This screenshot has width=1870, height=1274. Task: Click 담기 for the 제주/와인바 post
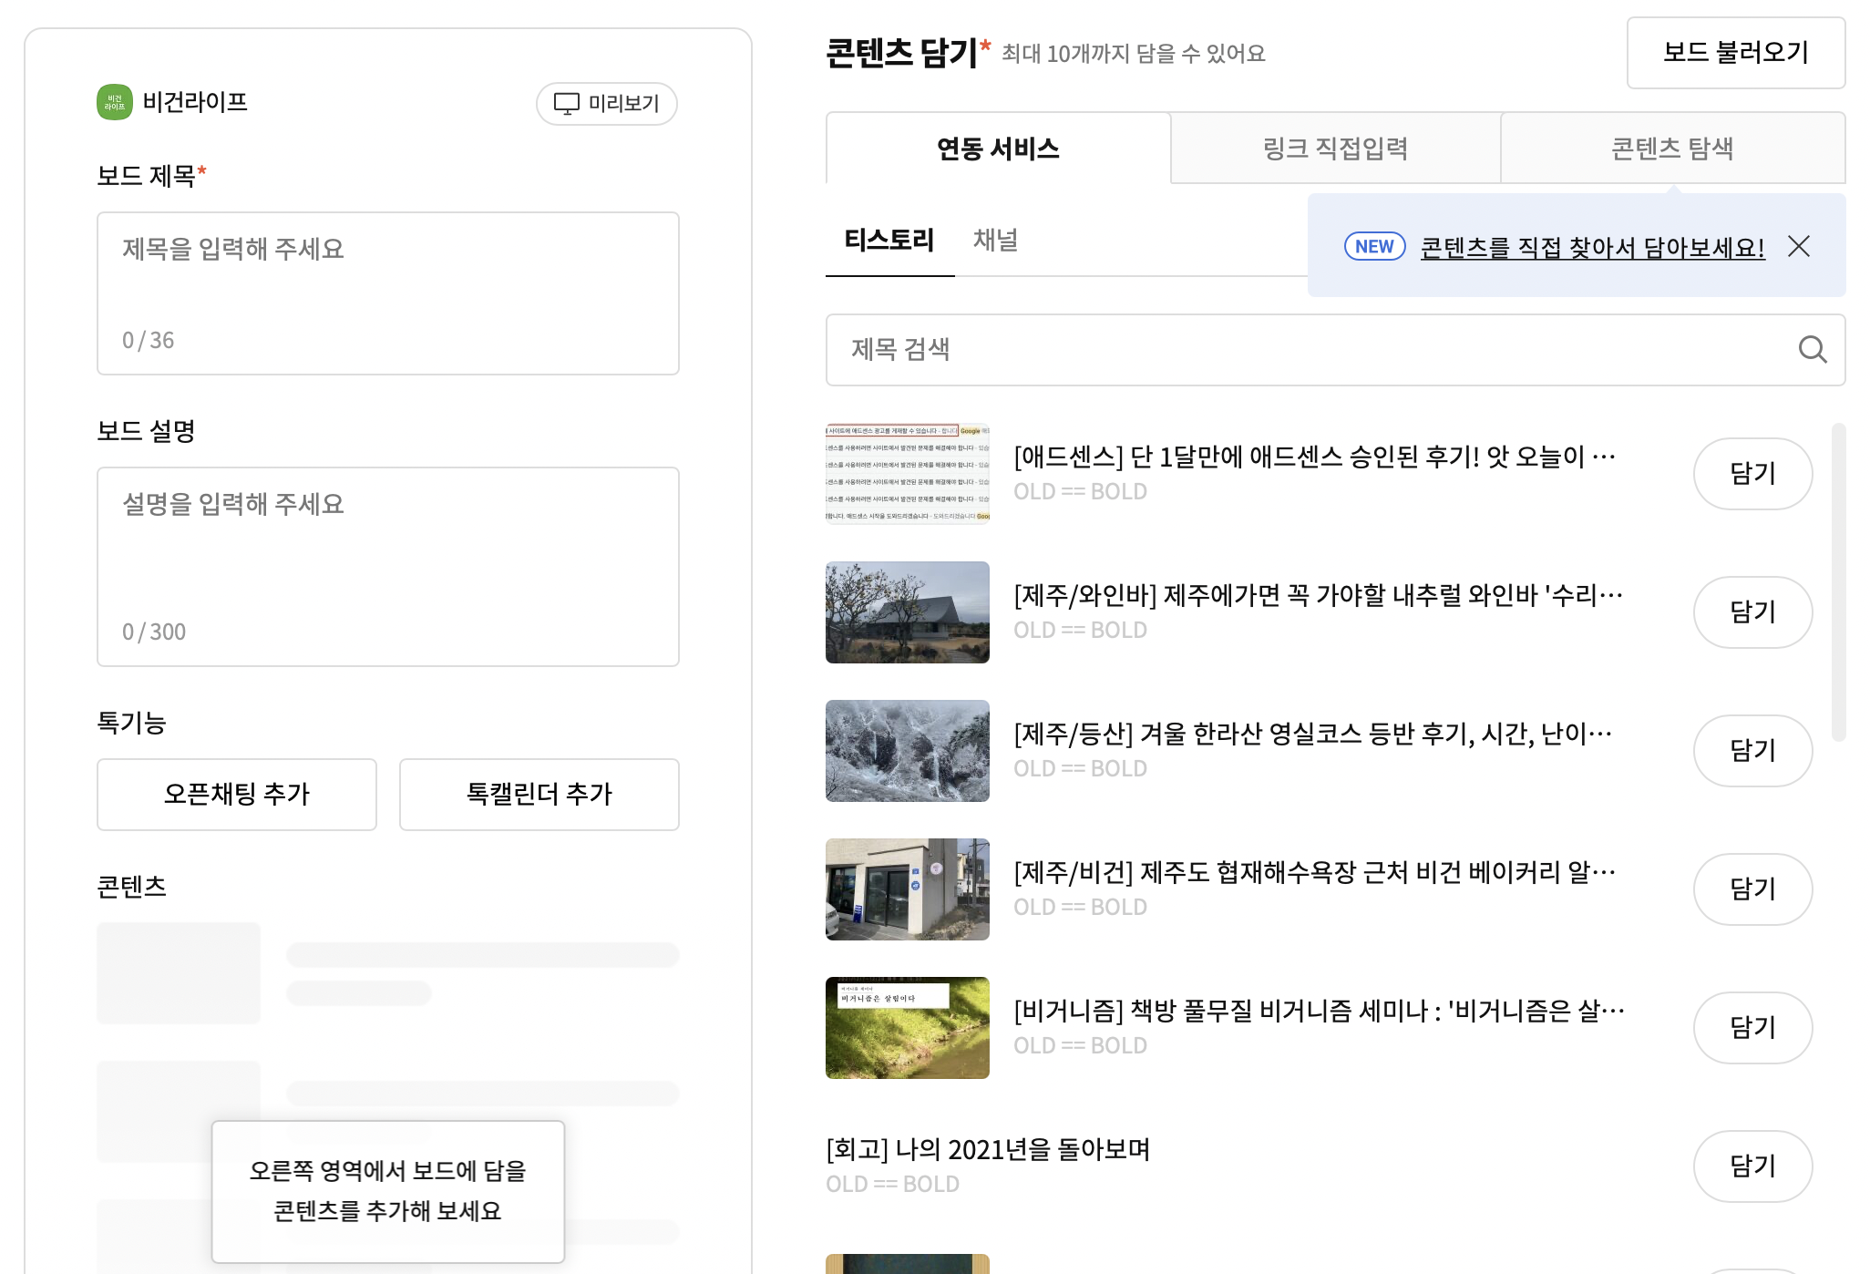tap(1752, 612)
